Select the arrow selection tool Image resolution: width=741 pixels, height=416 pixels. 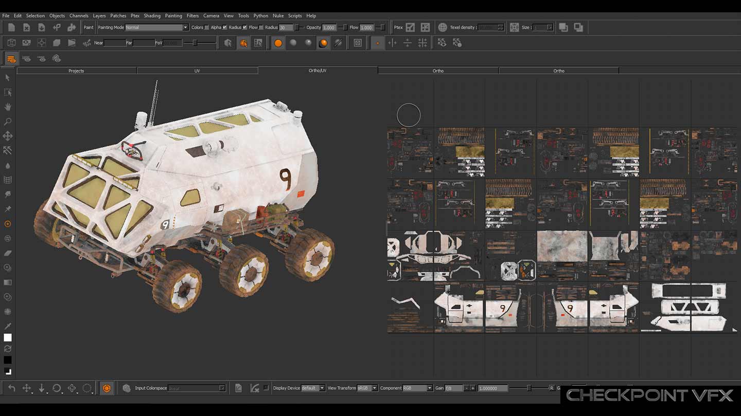pyautogui.click(x=8, y=78)
